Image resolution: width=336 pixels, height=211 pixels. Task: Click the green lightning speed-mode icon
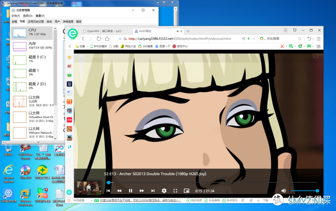tap(249, 39)
